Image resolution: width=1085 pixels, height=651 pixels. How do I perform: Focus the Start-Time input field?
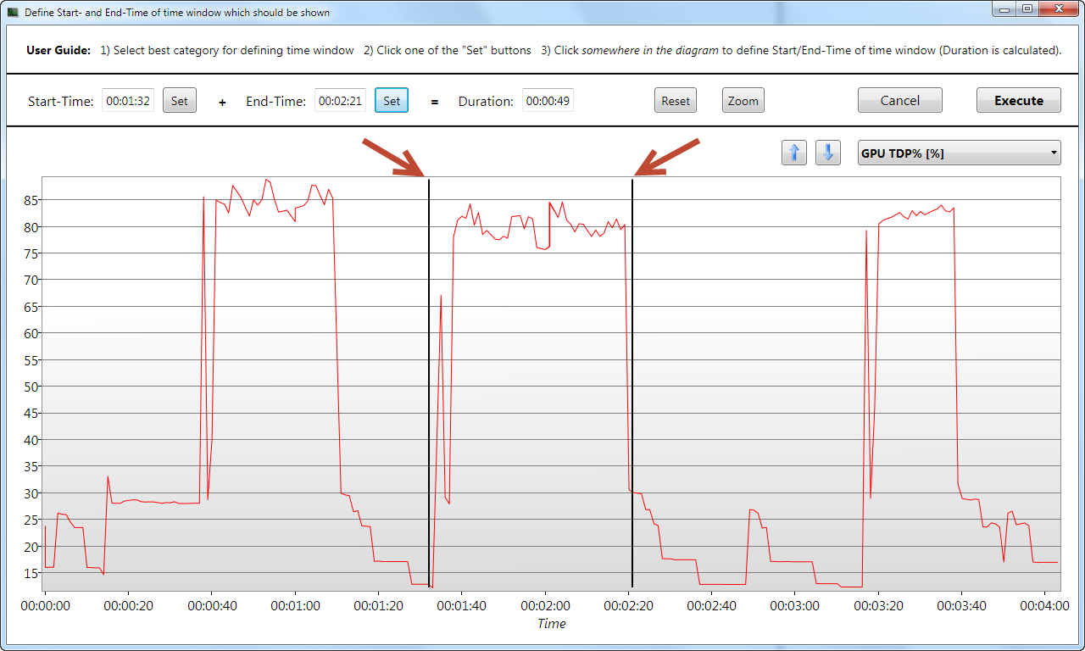tap(128, 101)
